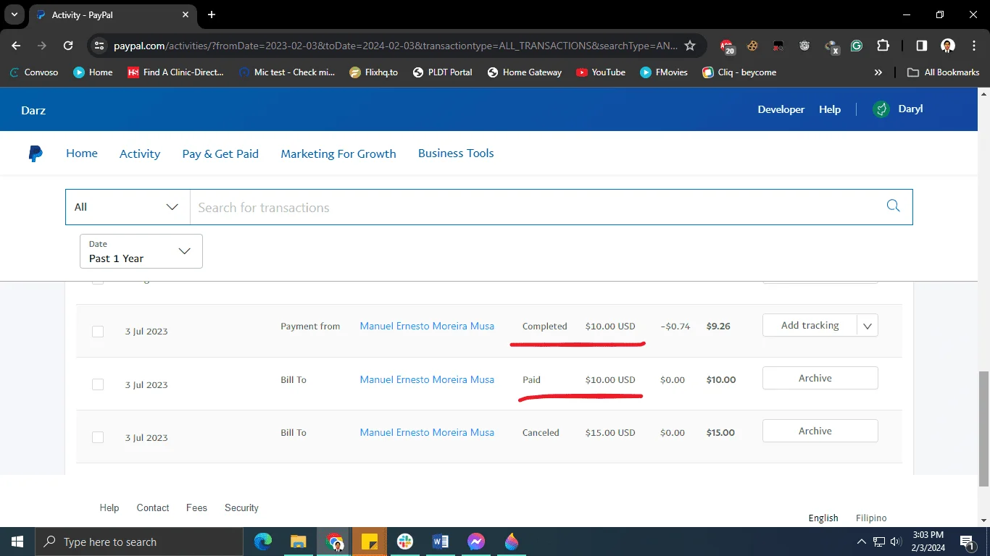
Task: Open Convoso bookmark
Action: point(36,72)
